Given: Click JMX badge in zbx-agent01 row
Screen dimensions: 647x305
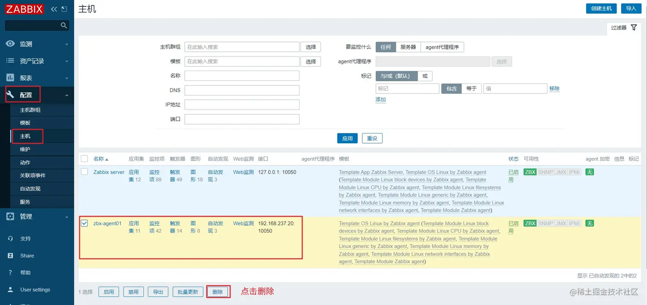Looking at the screenshot, I should pos(561,223).
